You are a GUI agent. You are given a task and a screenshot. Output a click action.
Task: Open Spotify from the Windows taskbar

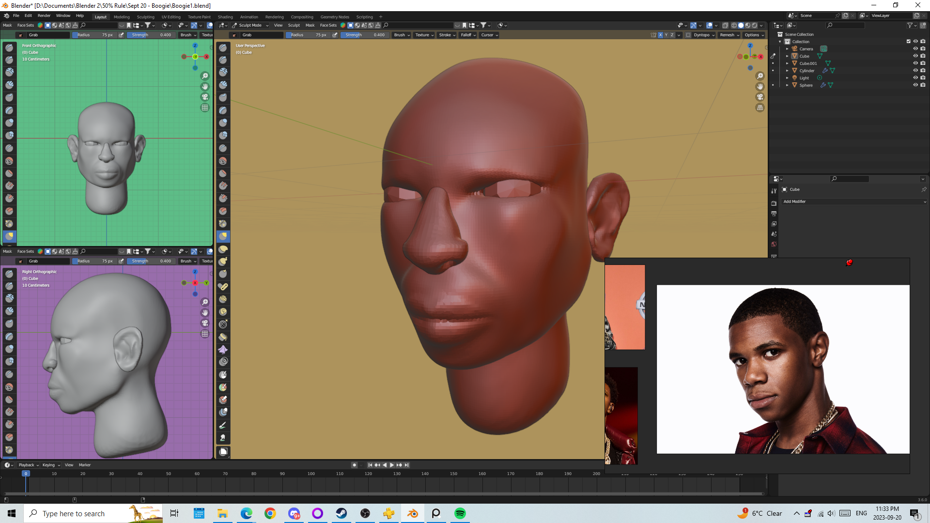460,513
